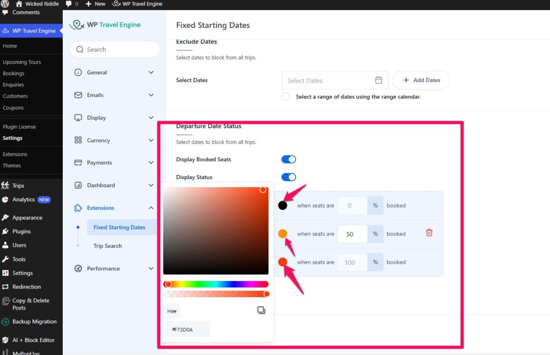Click the Tools wrench icon
Viewport: 550px width, 355px height.
(x=5, y=259)
